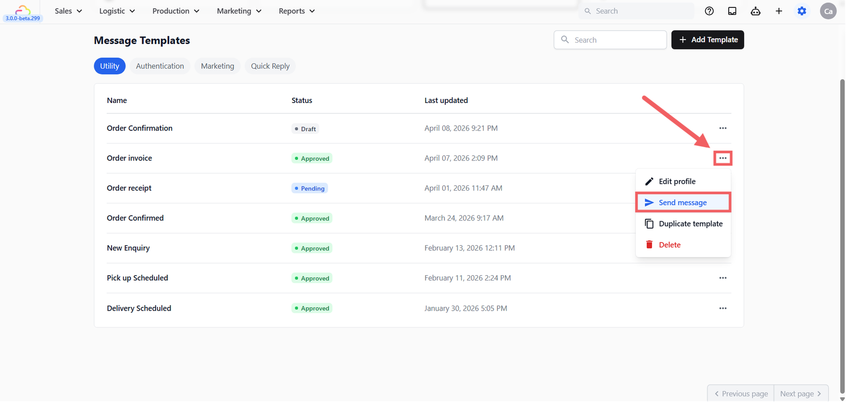This screenshot has height=402, width=846.
Task: Focus the templates Search field
Action: coord(610,40)
